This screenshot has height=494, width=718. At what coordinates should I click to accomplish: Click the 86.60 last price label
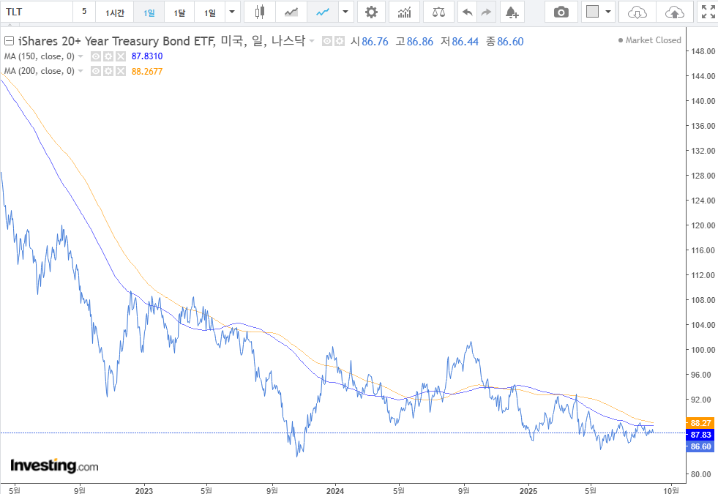pos(700,446)
